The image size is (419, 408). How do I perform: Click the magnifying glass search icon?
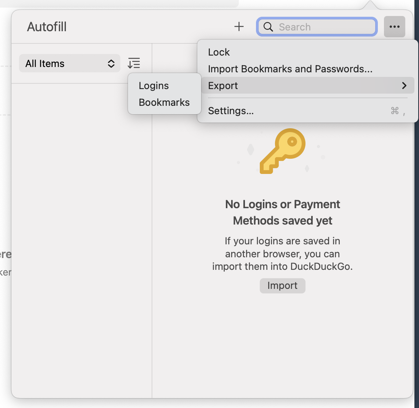click(268, 27)
